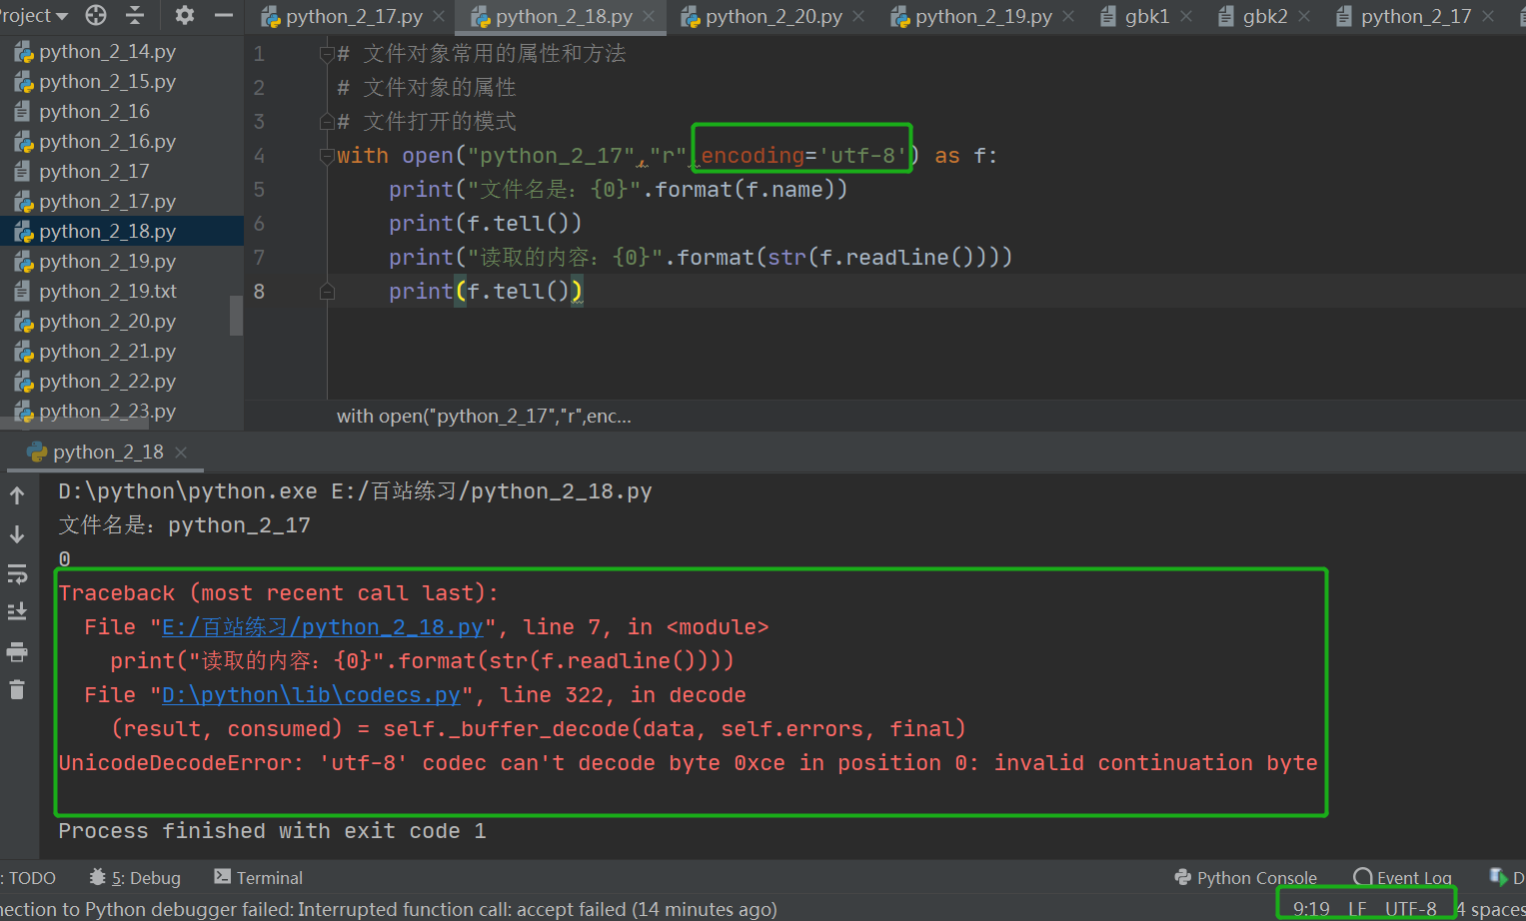Open the 5: Debug tool window
The height and width of the screenshot is (921, 1526).
135,878
